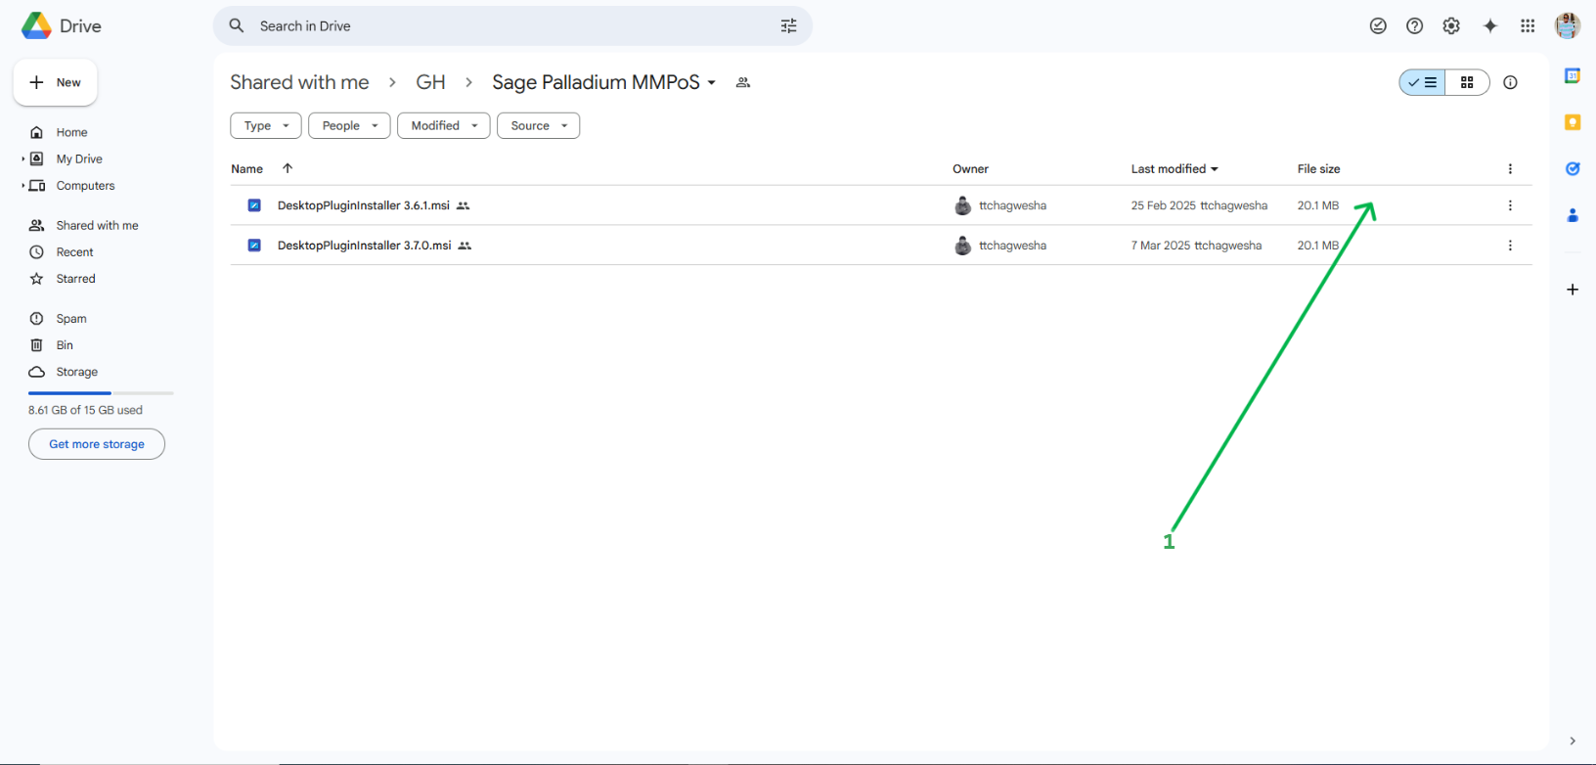Screen dimensions: 1596x765
Task: Go to GH breadcrumb folder
Action: click(x=430, y=82)
